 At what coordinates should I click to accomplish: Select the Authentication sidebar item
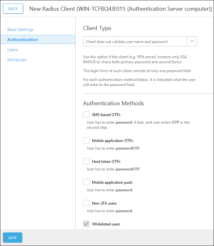22,40
